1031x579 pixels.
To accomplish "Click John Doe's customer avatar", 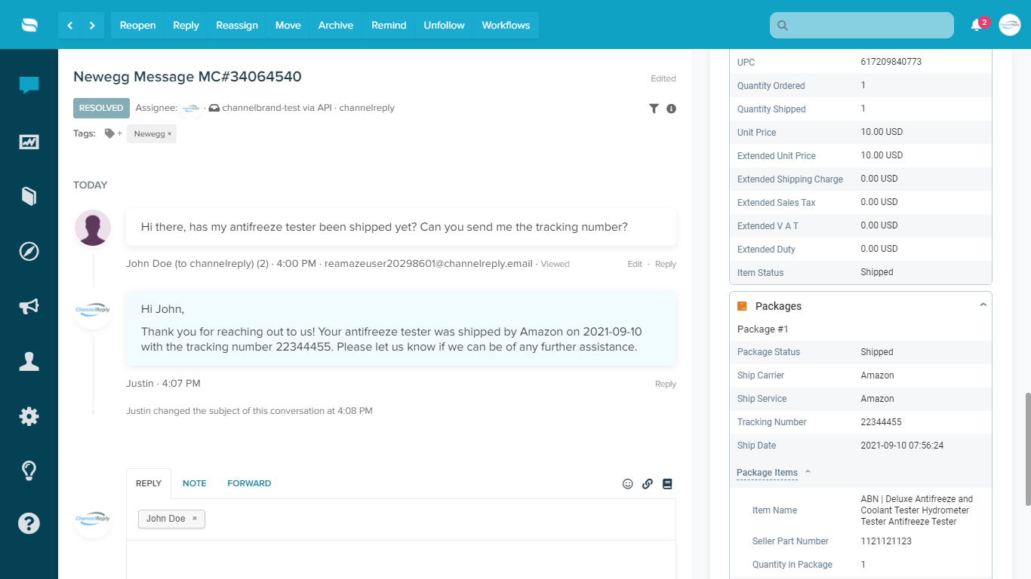I will [x=93, y=227].
